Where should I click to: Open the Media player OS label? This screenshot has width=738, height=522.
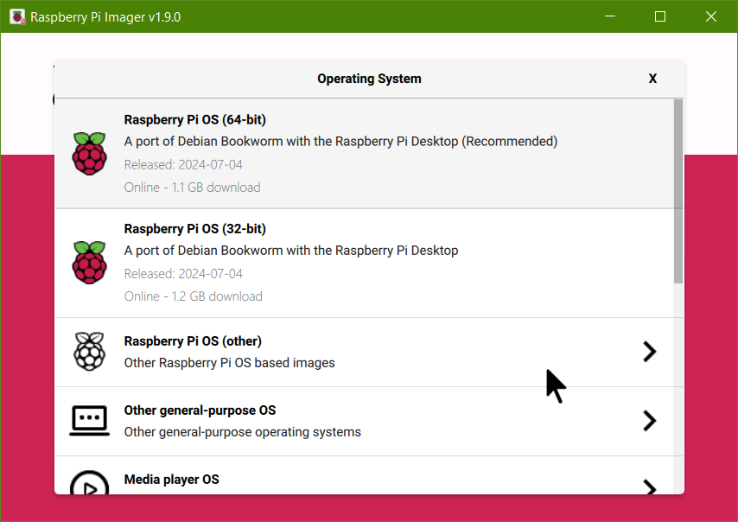pos(171,480)
